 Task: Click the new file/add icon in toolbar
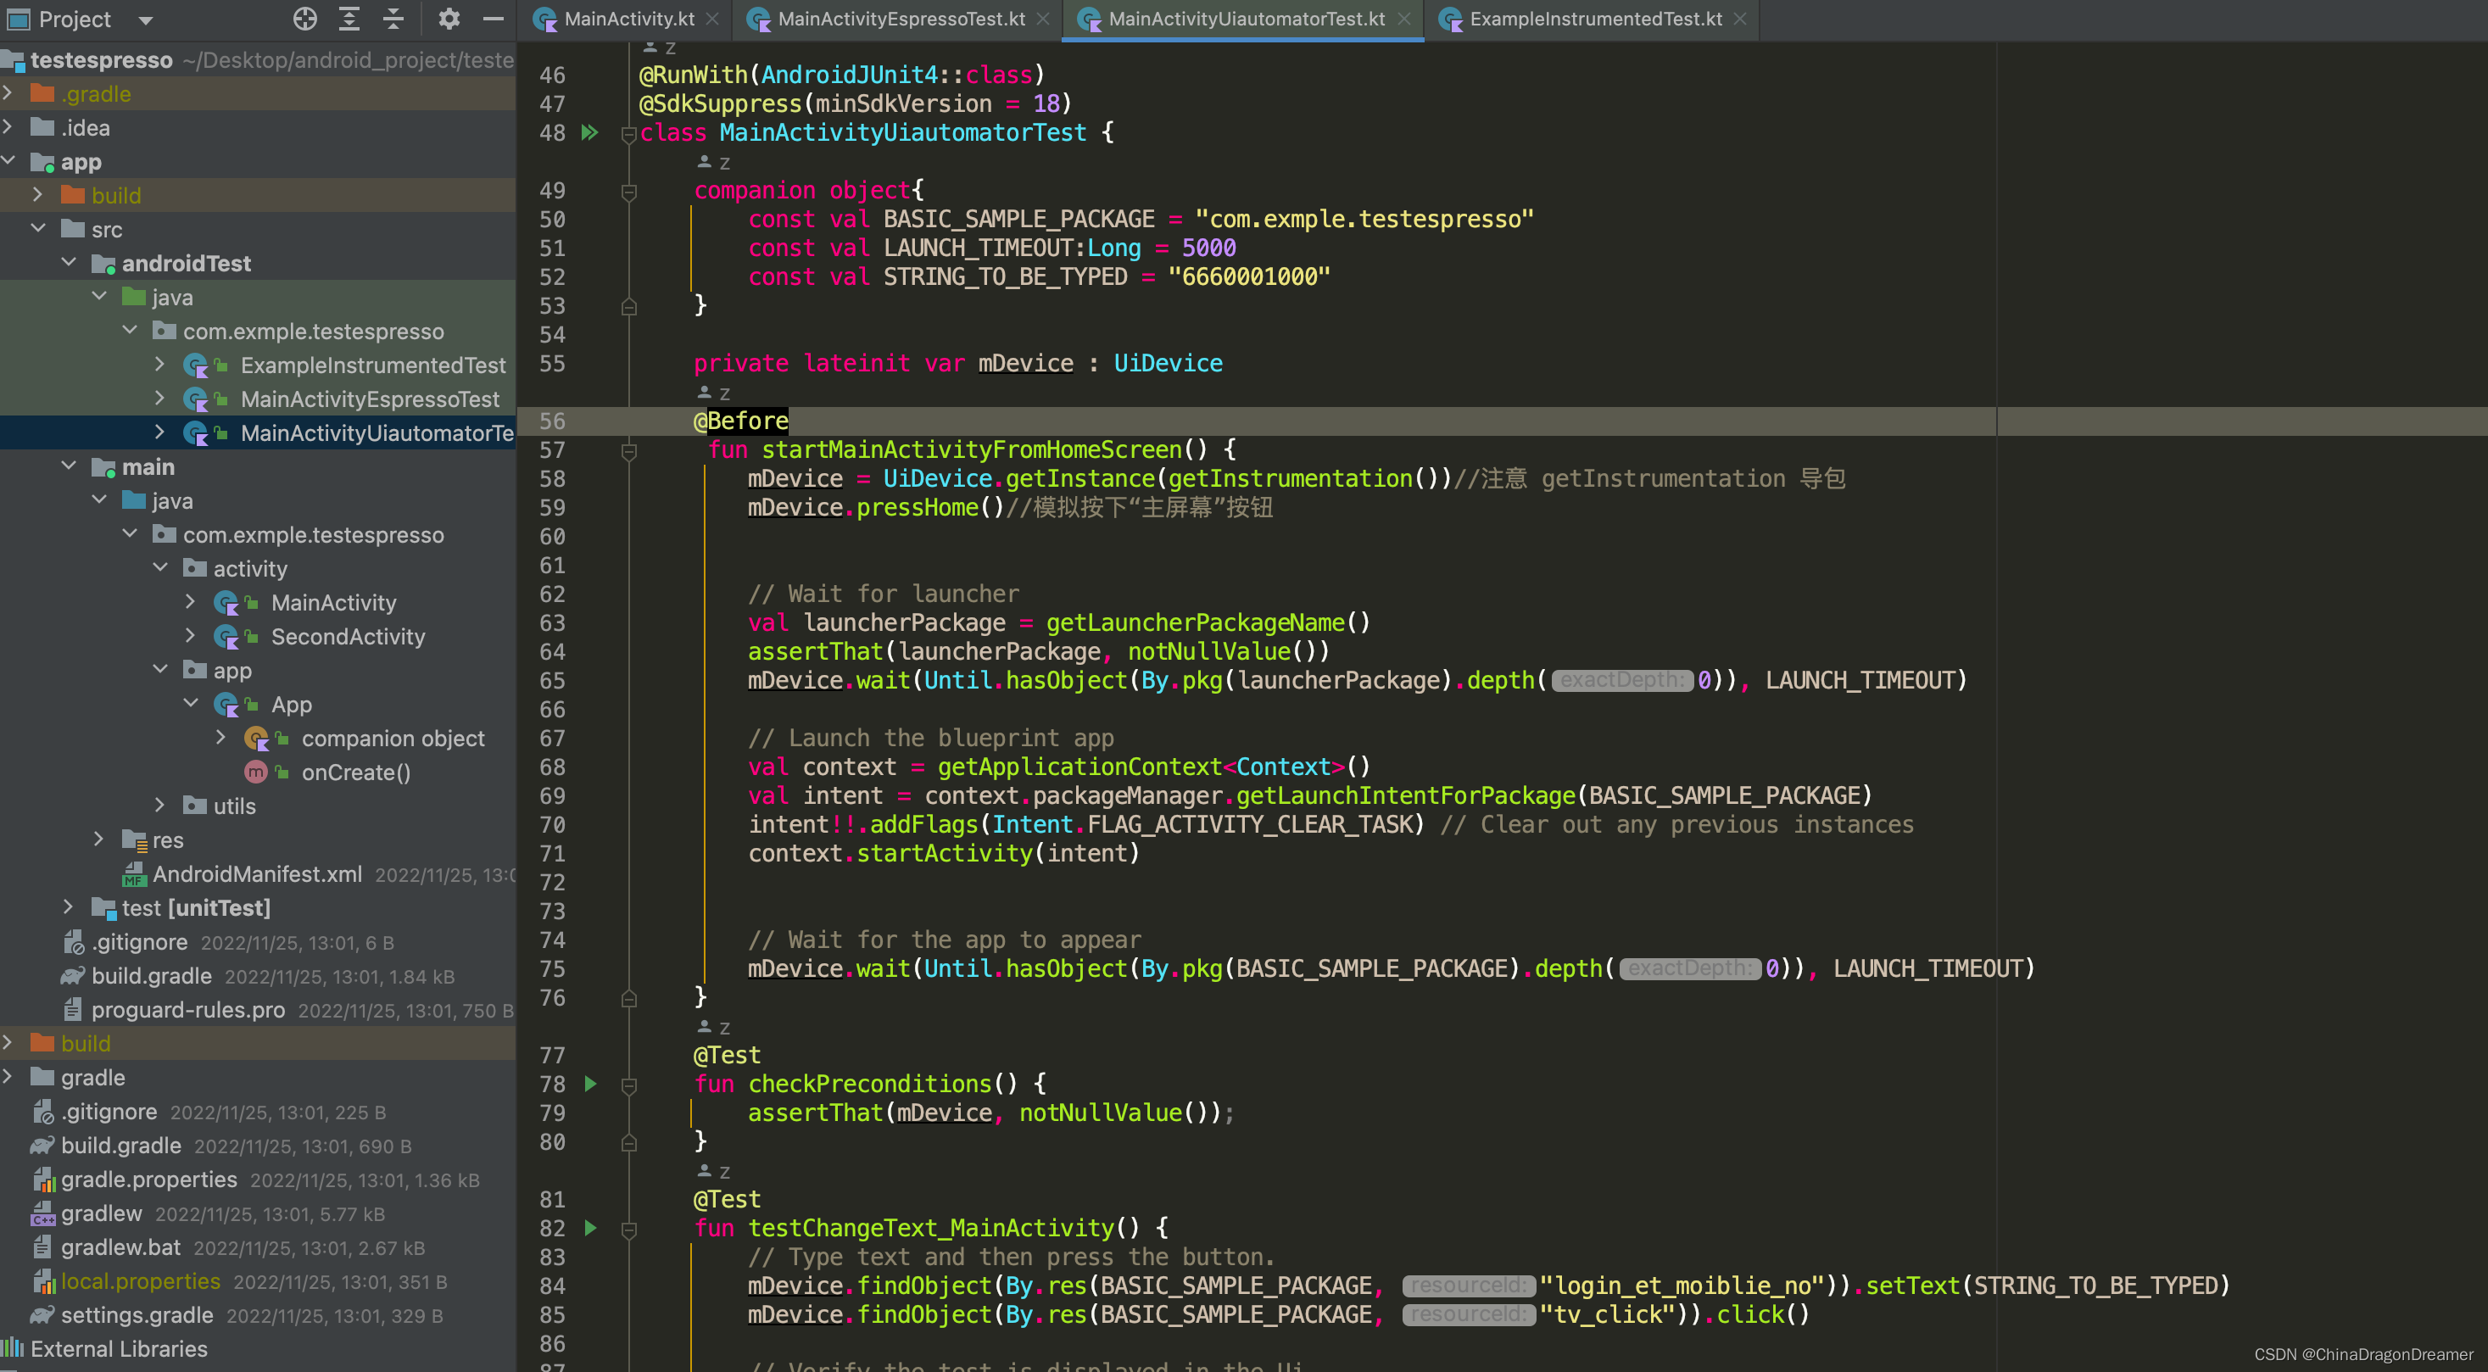pos(304,19)
